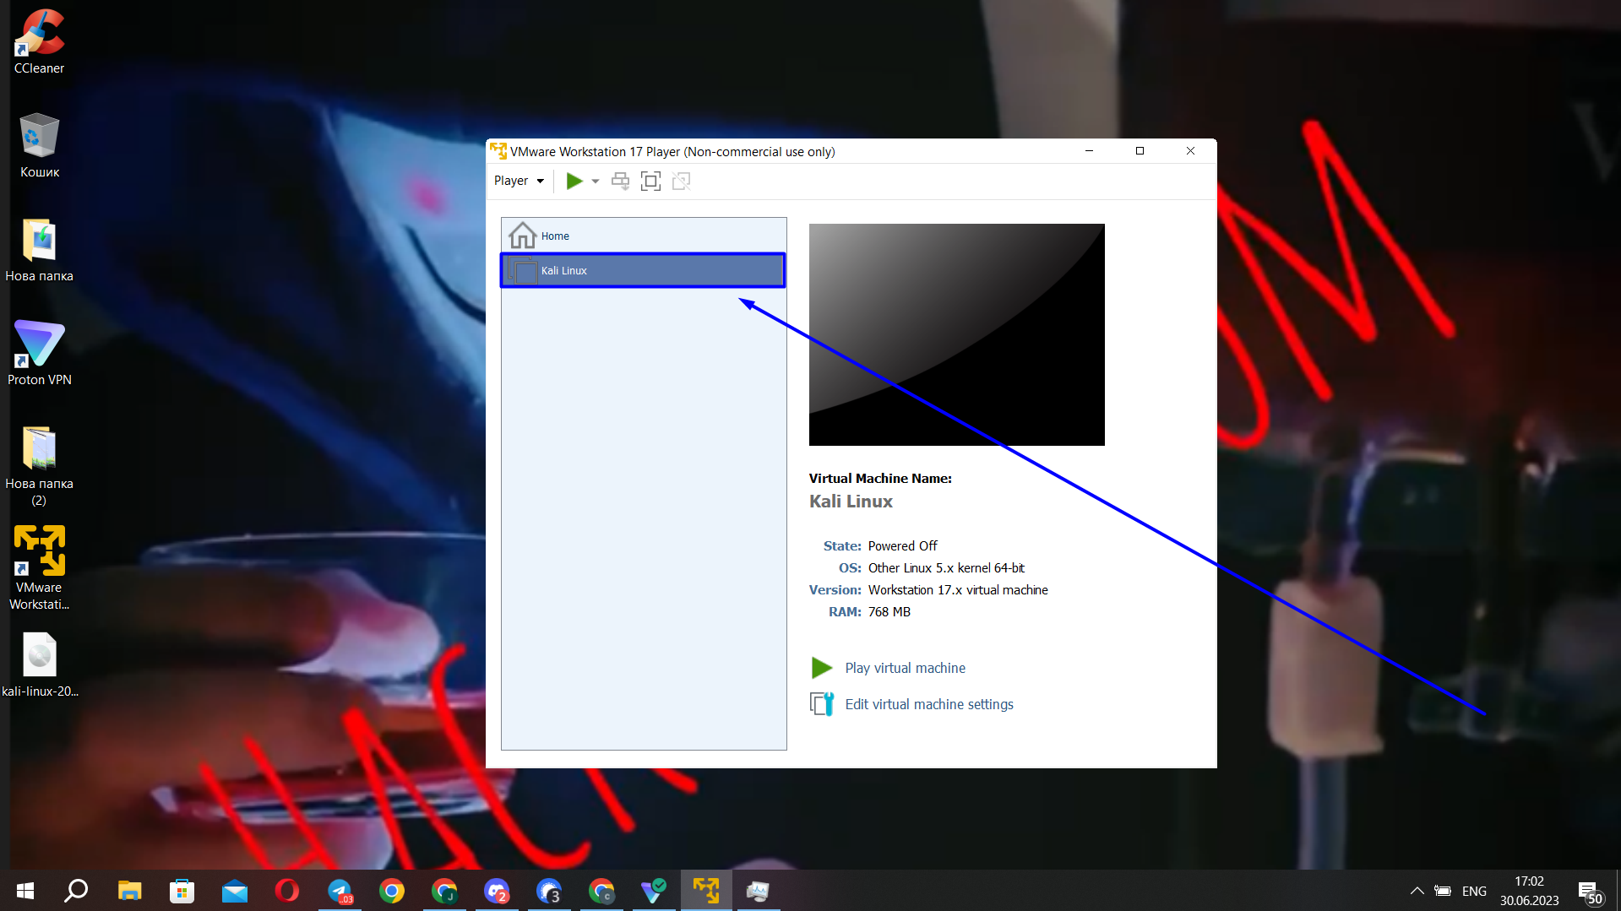
Task: Open Opera browser from the taskbar
Action: pos(286,891)
